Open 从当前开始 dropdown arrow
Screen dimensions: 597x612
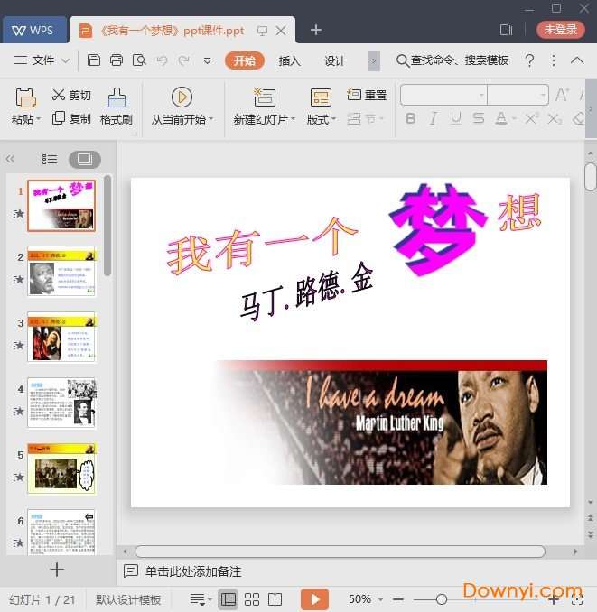[x=210, y=118]
